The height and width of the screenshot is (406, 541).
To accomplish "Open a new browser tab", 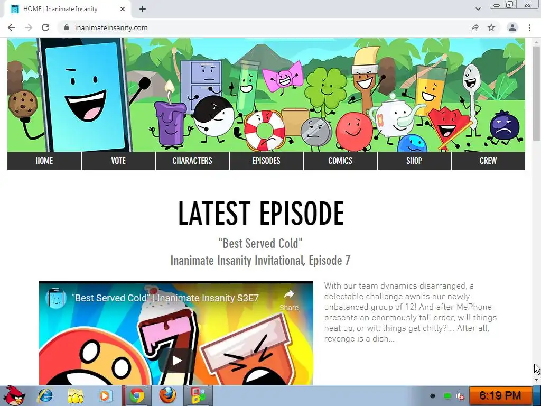I will tap(143, 9).
